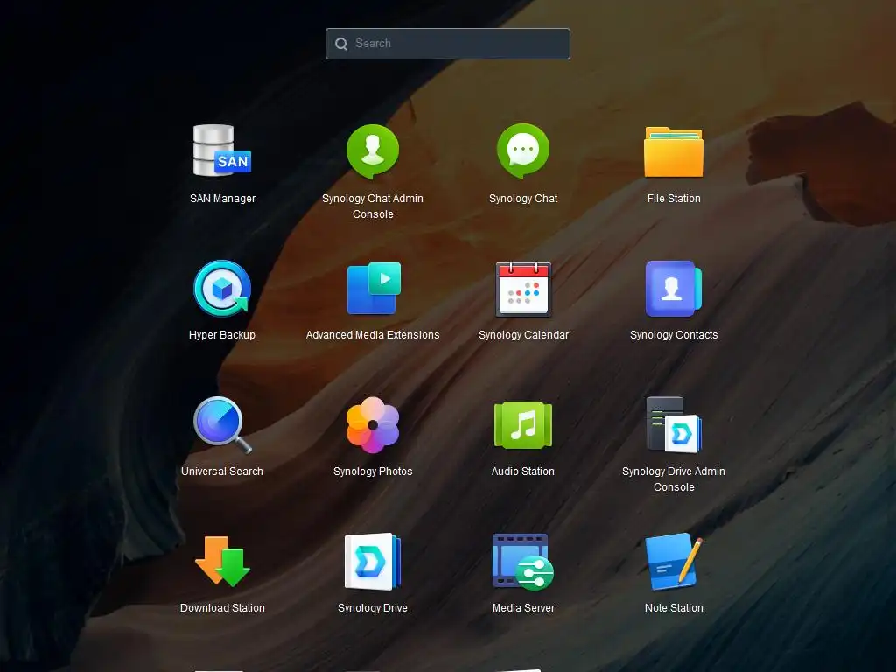Click the "Advanced Media Extensions" label
The width and height of the screenshot is (896, 672).
(x=373, y=335)
